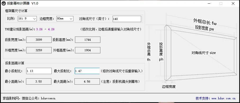The image size is (240, 103).
Task: Click the 投影距离计算 group title
Action: point(15,63)
